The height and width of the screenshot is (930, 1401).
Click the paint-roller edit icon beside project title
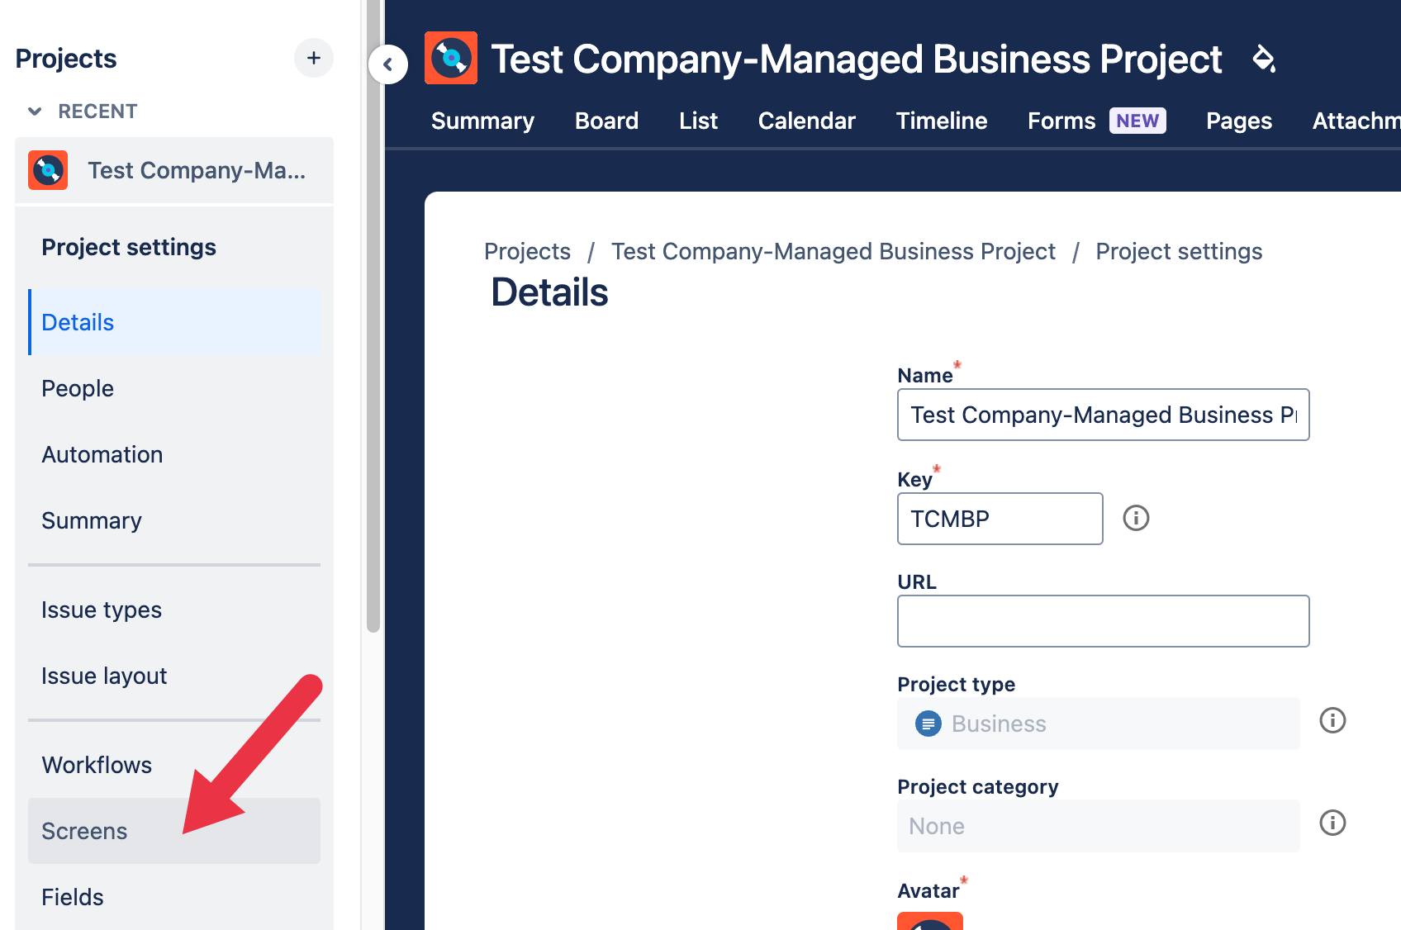[x=1265, y=59]
